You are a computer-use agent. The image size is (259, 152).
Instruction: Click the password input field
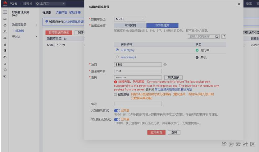click(x=138, y=77)
